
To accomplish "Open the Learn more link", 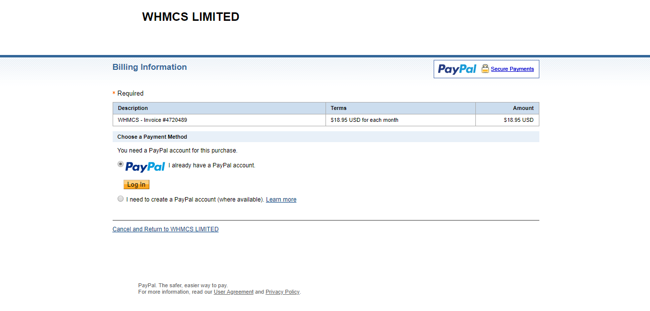I will coord(281,200).
